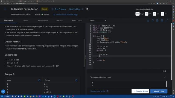This screenshot has height=98, width=175.
Task: Open the Hints tab
Action: click(x=25, y=20)
